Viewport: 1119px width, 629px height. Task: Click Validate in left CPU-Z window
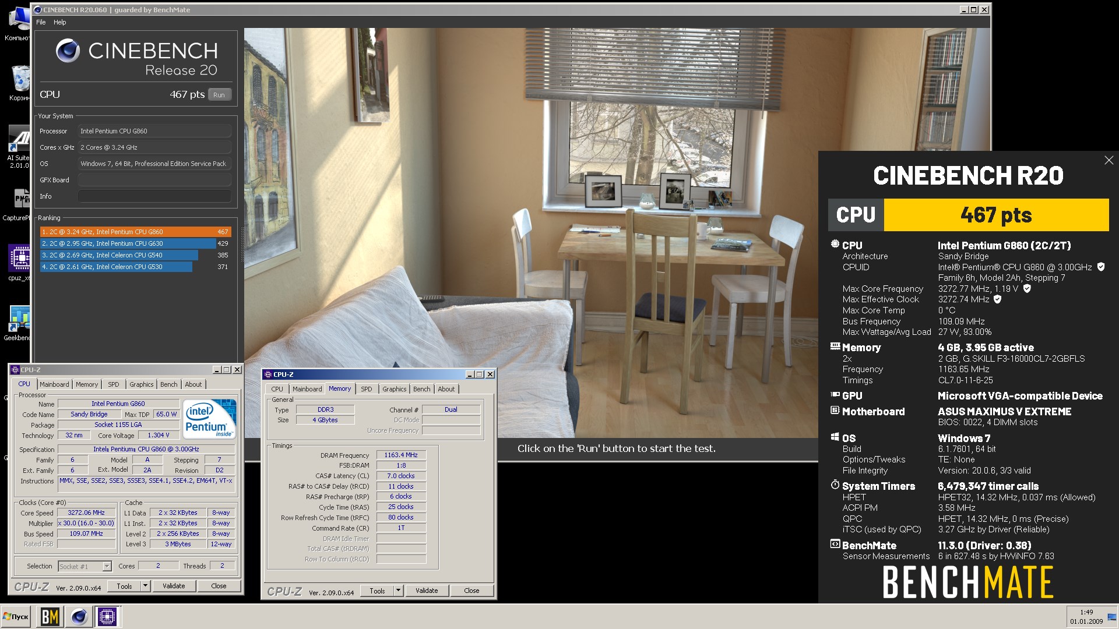coord(174,586)
